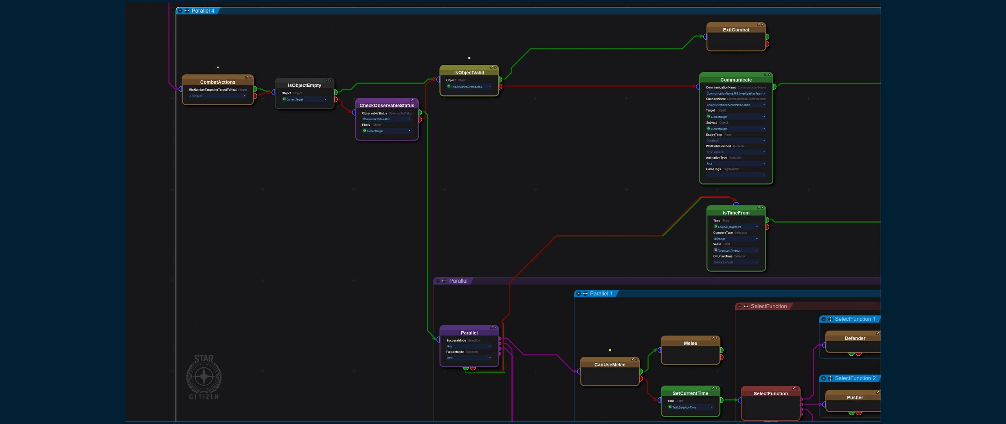Click the help icon on Communicate node
This screenshot has height=424, width=1006.
769,75
